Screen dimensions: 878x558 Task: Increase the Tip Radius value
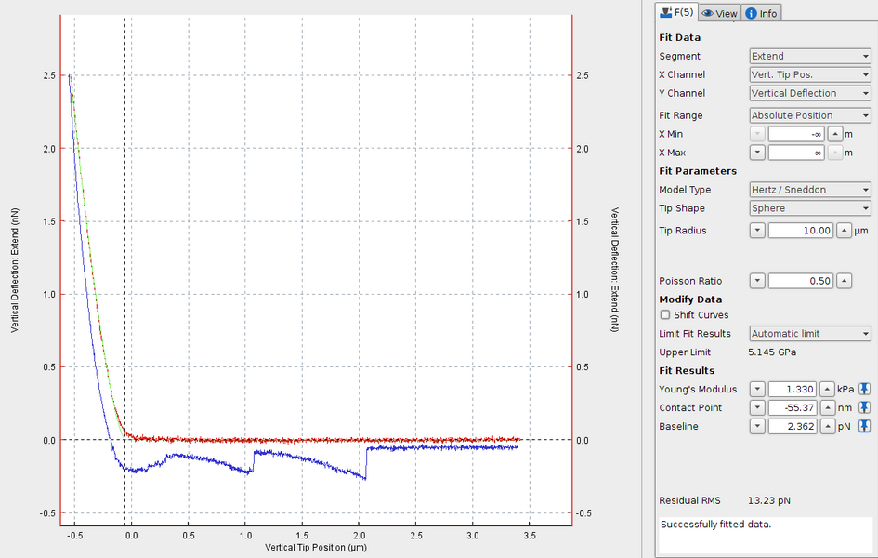844,231
